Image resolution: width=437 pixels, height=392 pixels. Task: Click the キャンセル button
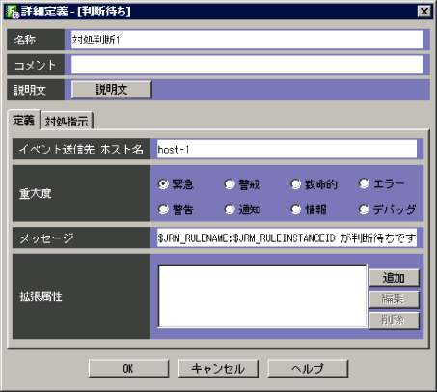click(218, 369)
